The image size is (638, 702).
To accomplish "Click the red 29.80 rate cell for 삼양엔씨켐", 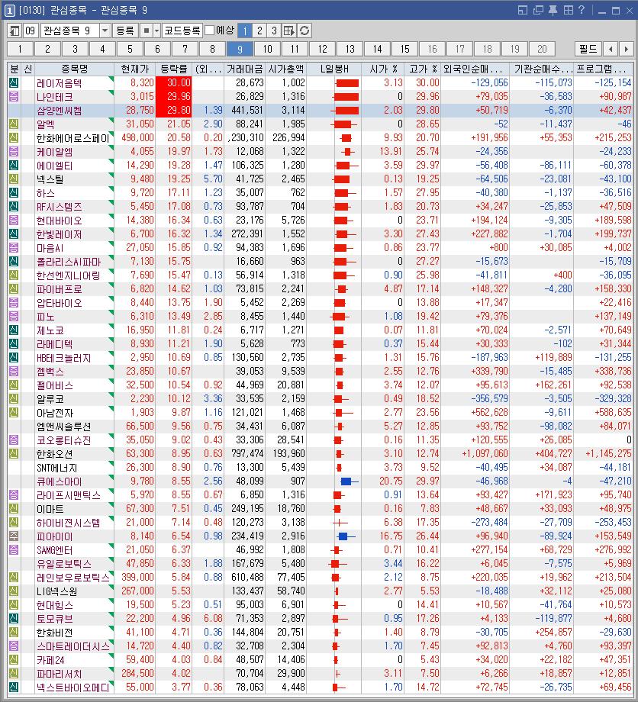I will click(174, 110).
